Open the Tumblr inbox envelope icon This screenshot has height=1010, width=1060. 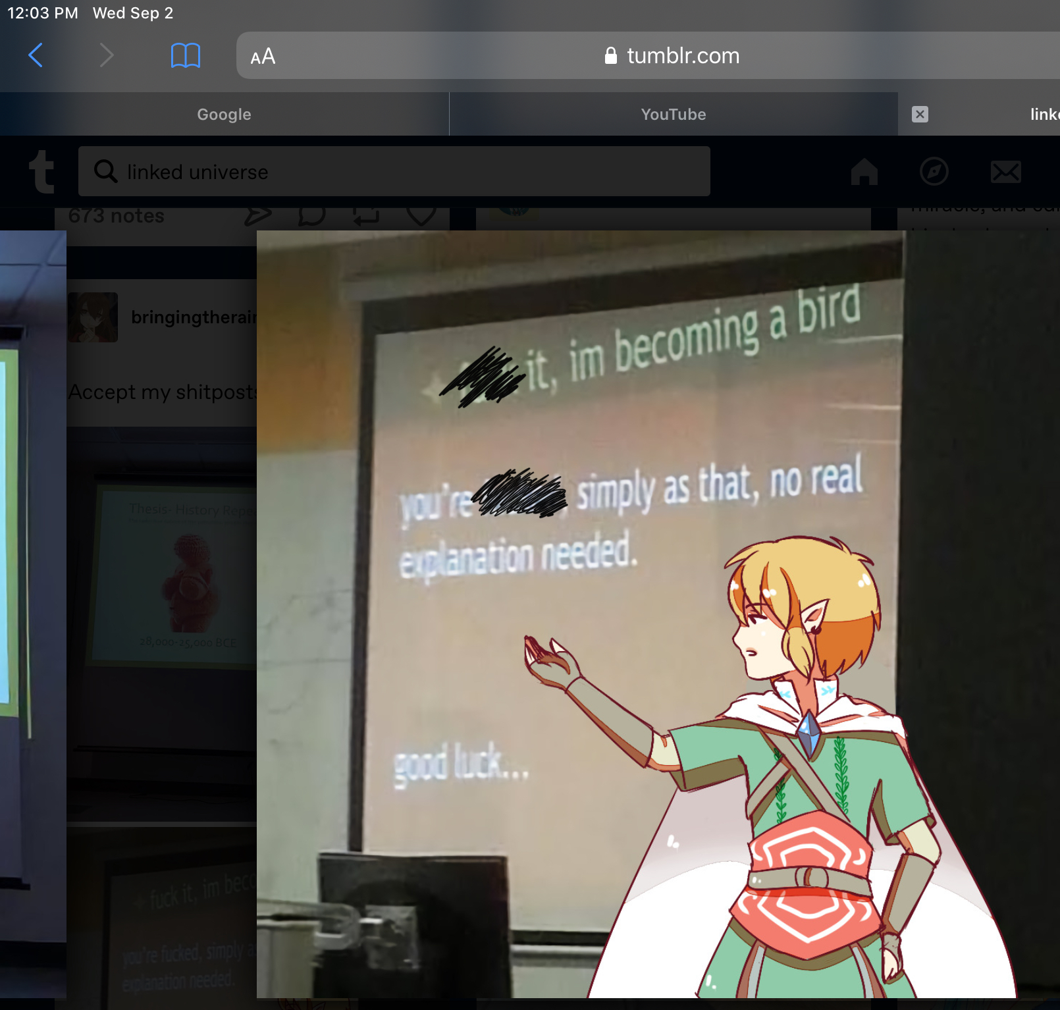tap(1005, 172)
